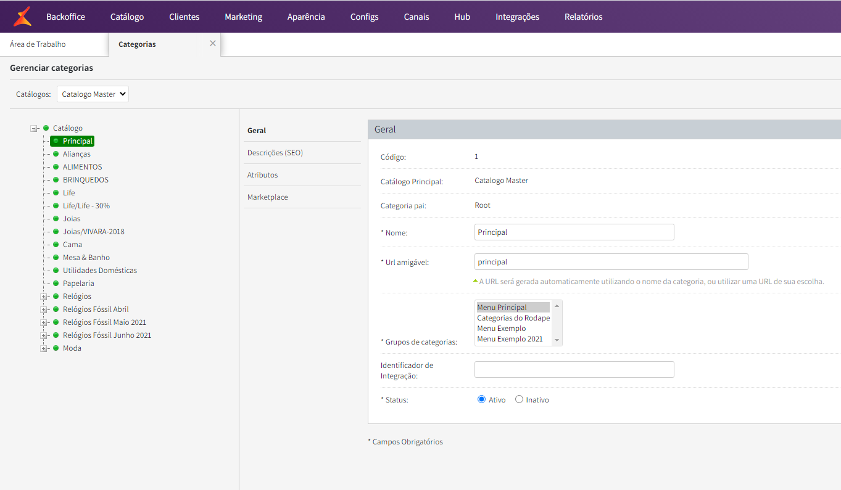841x490 pixels.
Task: Open the Descrições (SEO) section
Action: point(275,153)
